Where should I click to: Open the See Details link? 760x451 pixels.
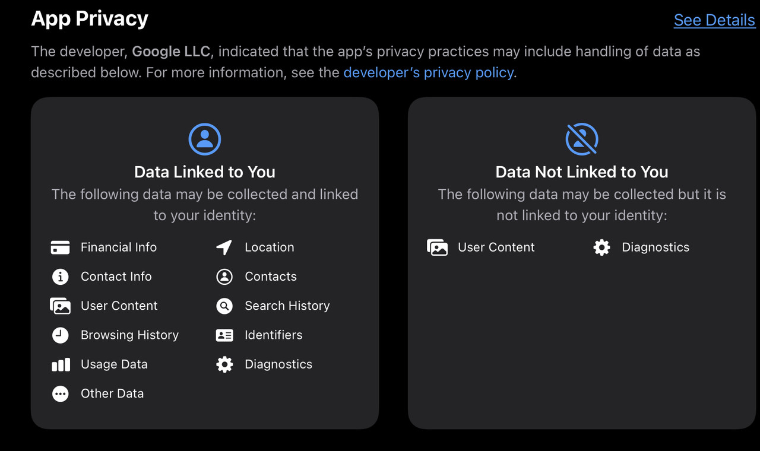tap(714, 20)
